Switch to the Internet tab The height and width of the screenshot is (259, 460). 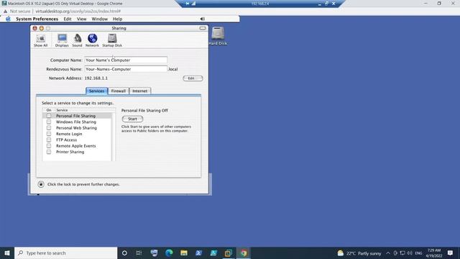(x=140, y=91)
